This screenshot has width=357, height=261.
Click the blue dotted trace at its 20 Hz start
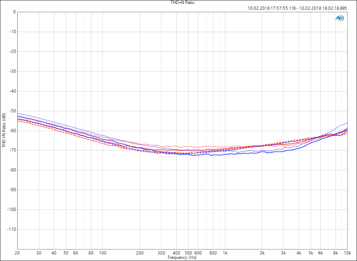click(18, 113)
